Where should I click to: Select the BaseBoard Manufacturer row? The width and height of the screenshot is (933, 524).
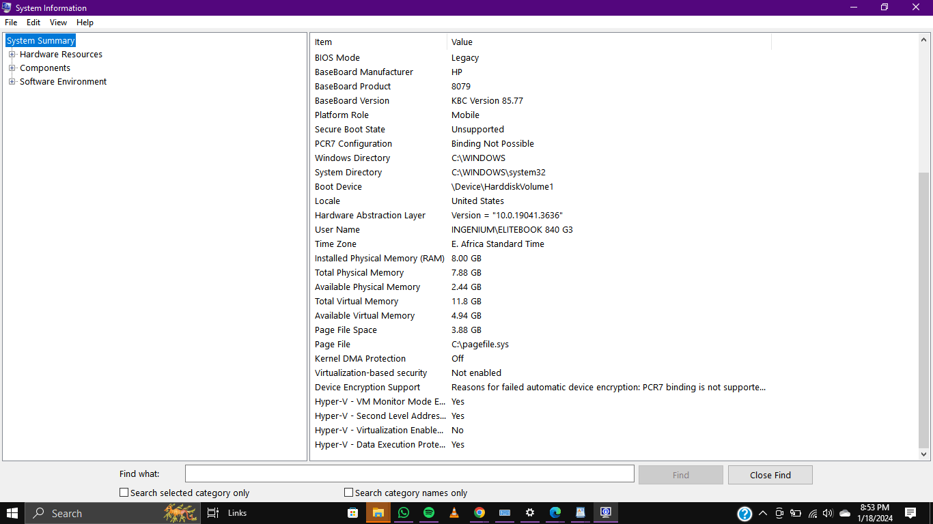point(541,72)
